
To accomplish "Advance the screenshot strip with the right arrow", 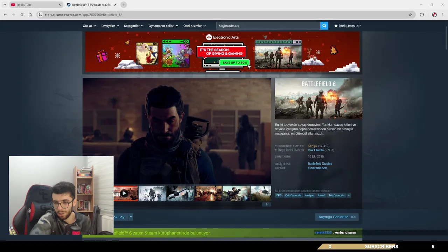I will pos(266,204).
